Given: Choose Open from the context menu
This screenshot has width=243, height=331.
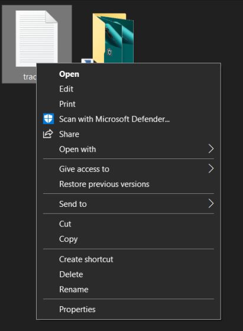Looking at the screenshot, I should [128, 74].
